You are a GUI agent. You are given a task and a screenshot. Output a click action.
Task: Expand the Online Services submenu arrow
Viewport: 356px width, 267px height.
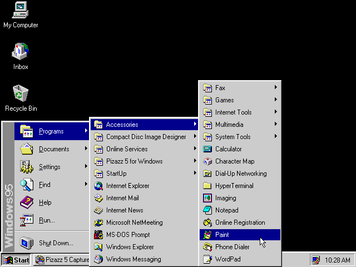[x=195, y=149]
